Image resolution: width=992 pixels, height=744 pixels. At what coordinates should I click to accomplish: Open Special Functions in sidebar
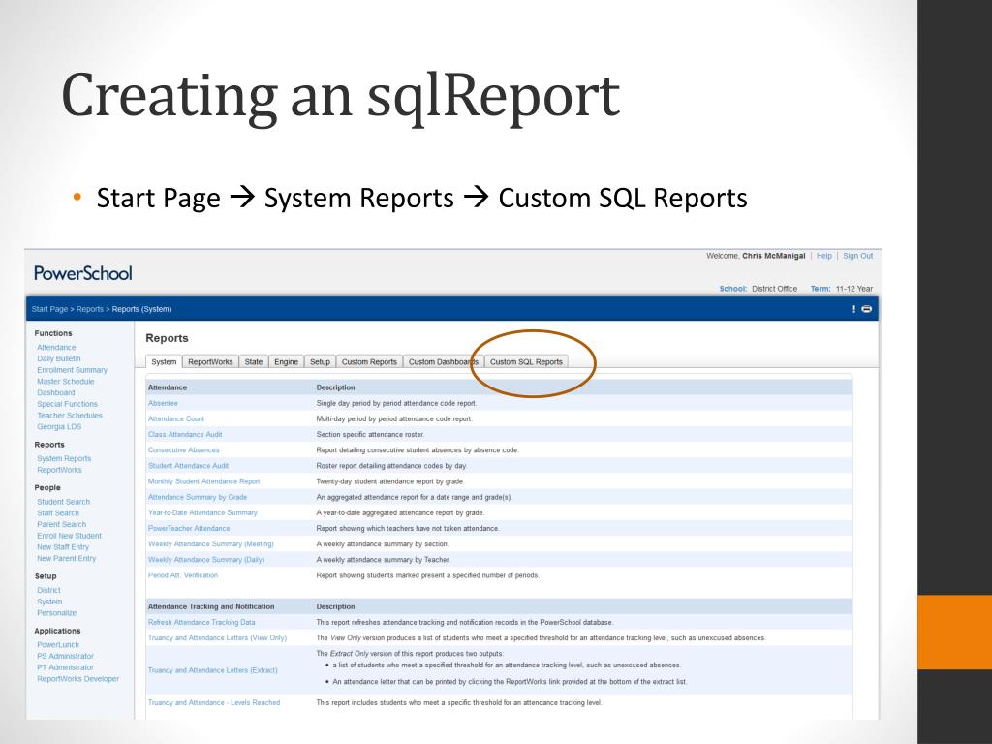[x=67, y=404]
